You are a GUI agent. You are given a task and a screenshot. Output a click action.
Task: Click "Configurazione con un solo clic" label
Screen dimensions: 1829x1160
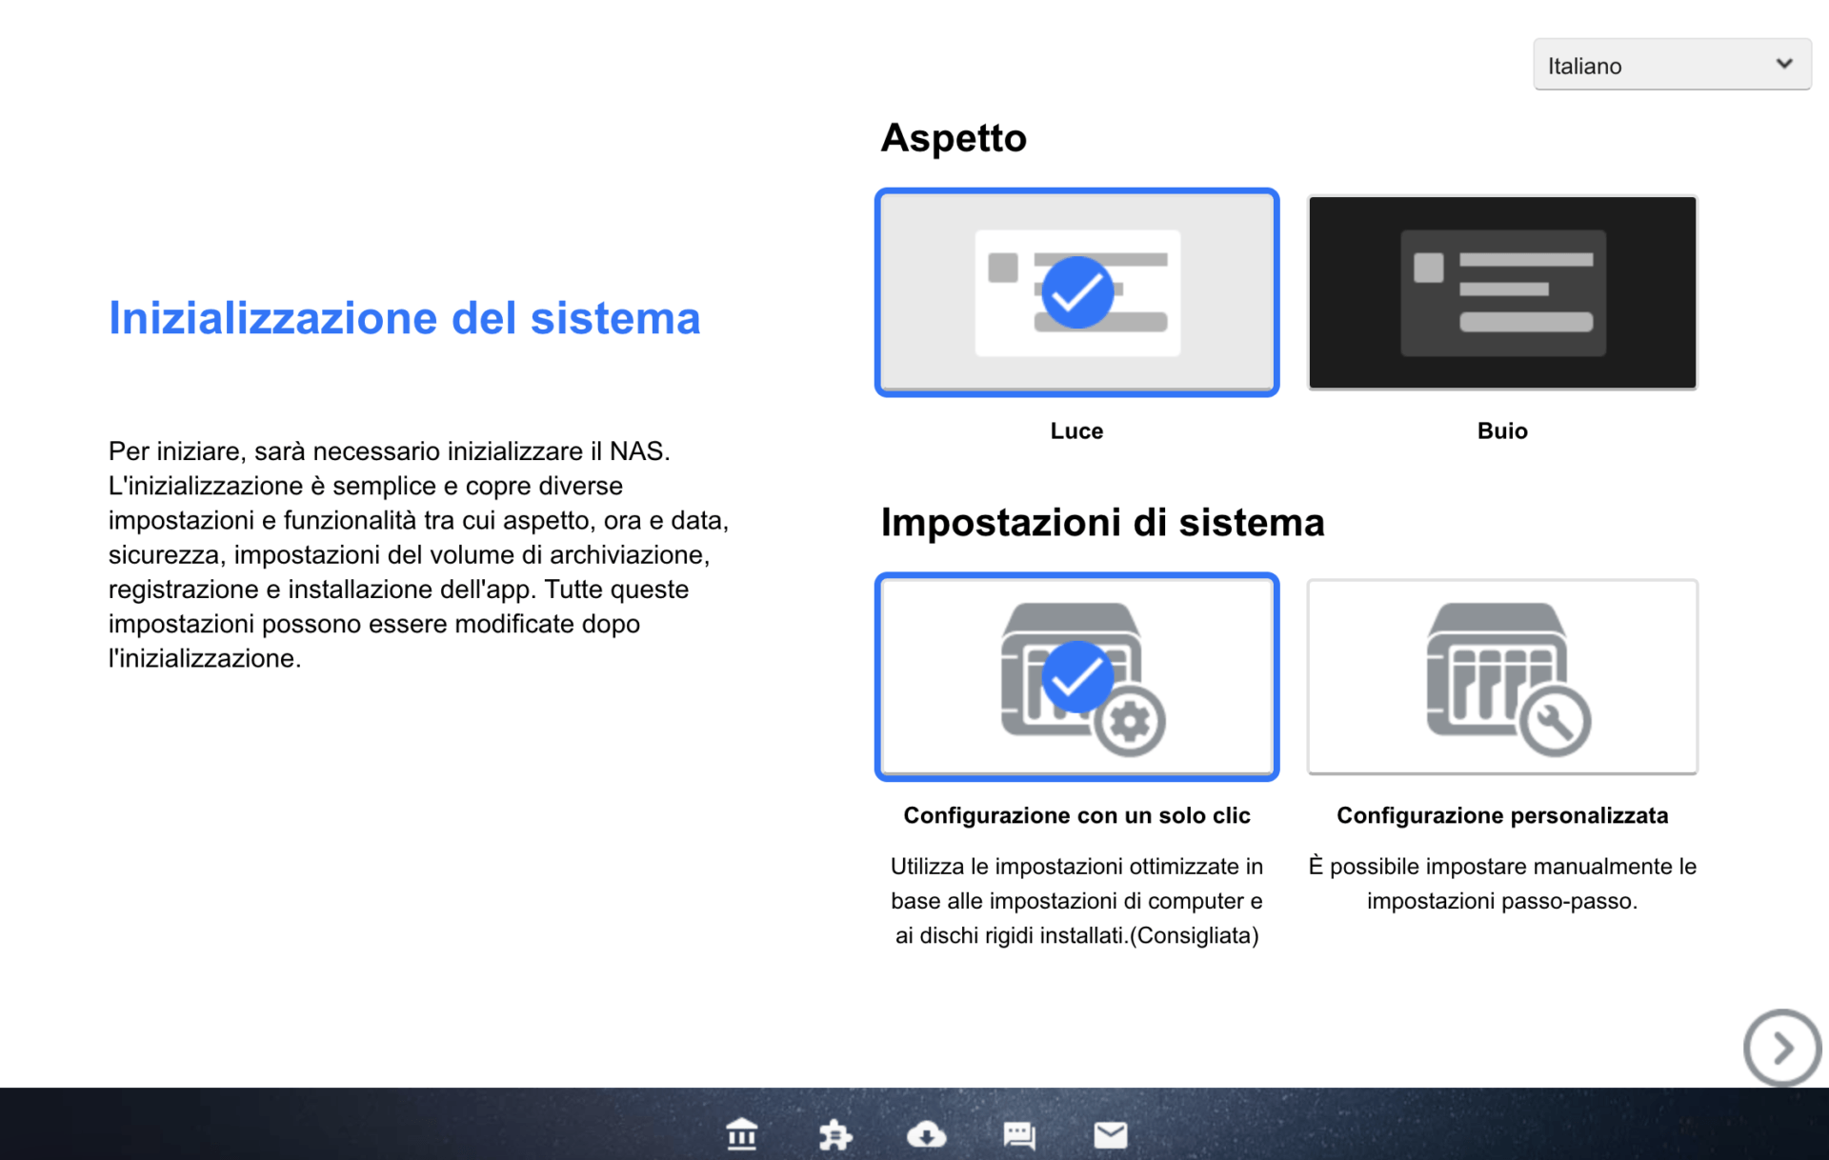tap(1076, 815)
